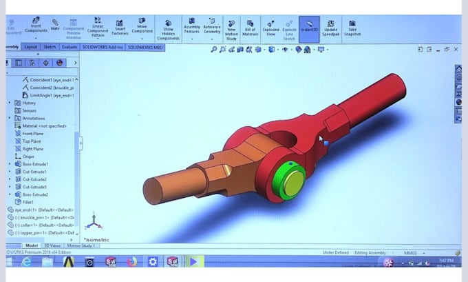This screenshot has height=282, width=468.
Task: Select Top Plane in feature tree
Action: [x=28, y=141]
